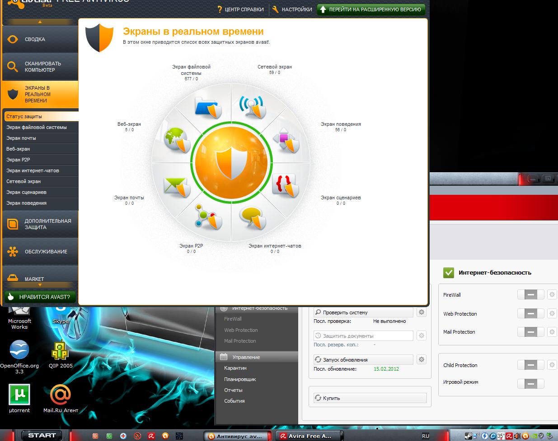
Task: Open the Обслуживание section
Action: click(x=40, y=252)
